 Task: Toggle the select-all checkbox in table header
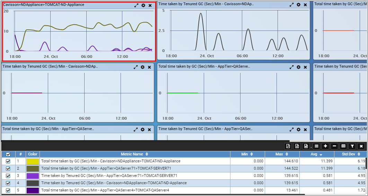(x=8, y=154)
